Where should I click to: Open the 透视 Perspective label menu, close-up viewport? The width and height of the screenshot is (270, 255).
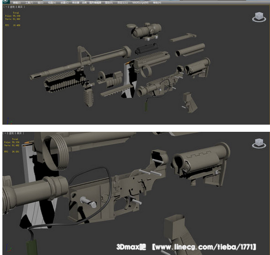11,133
